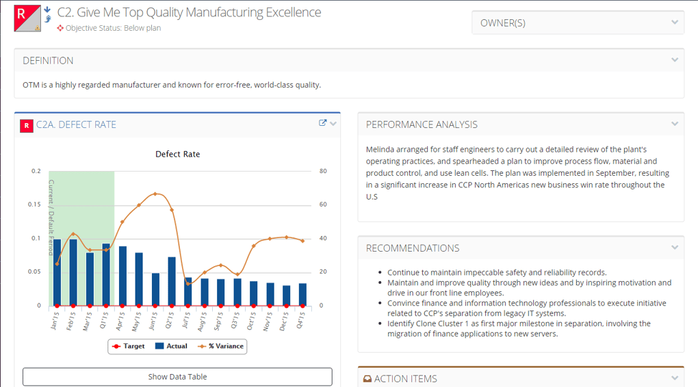Click the PERFORMANCE ANALYSIS header label
This screenshot has height=387, width=698.
(x=422, y=124)
